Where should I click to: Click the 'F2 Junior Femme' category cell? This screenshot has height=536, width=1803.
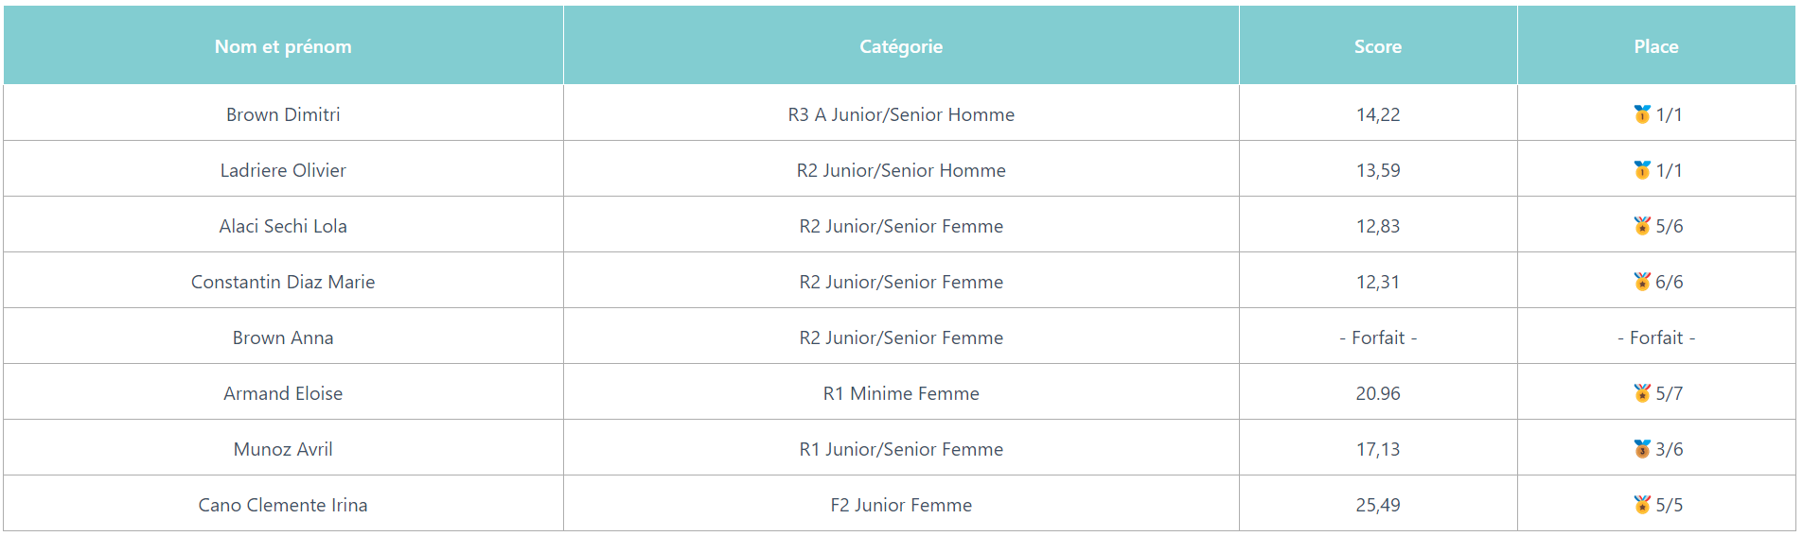[901, 504]
